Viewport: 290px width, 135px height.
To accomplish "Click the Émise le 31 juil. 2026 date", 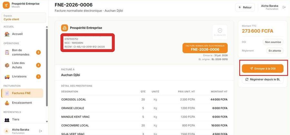I will pyautogui.click(x=216, y=56).
